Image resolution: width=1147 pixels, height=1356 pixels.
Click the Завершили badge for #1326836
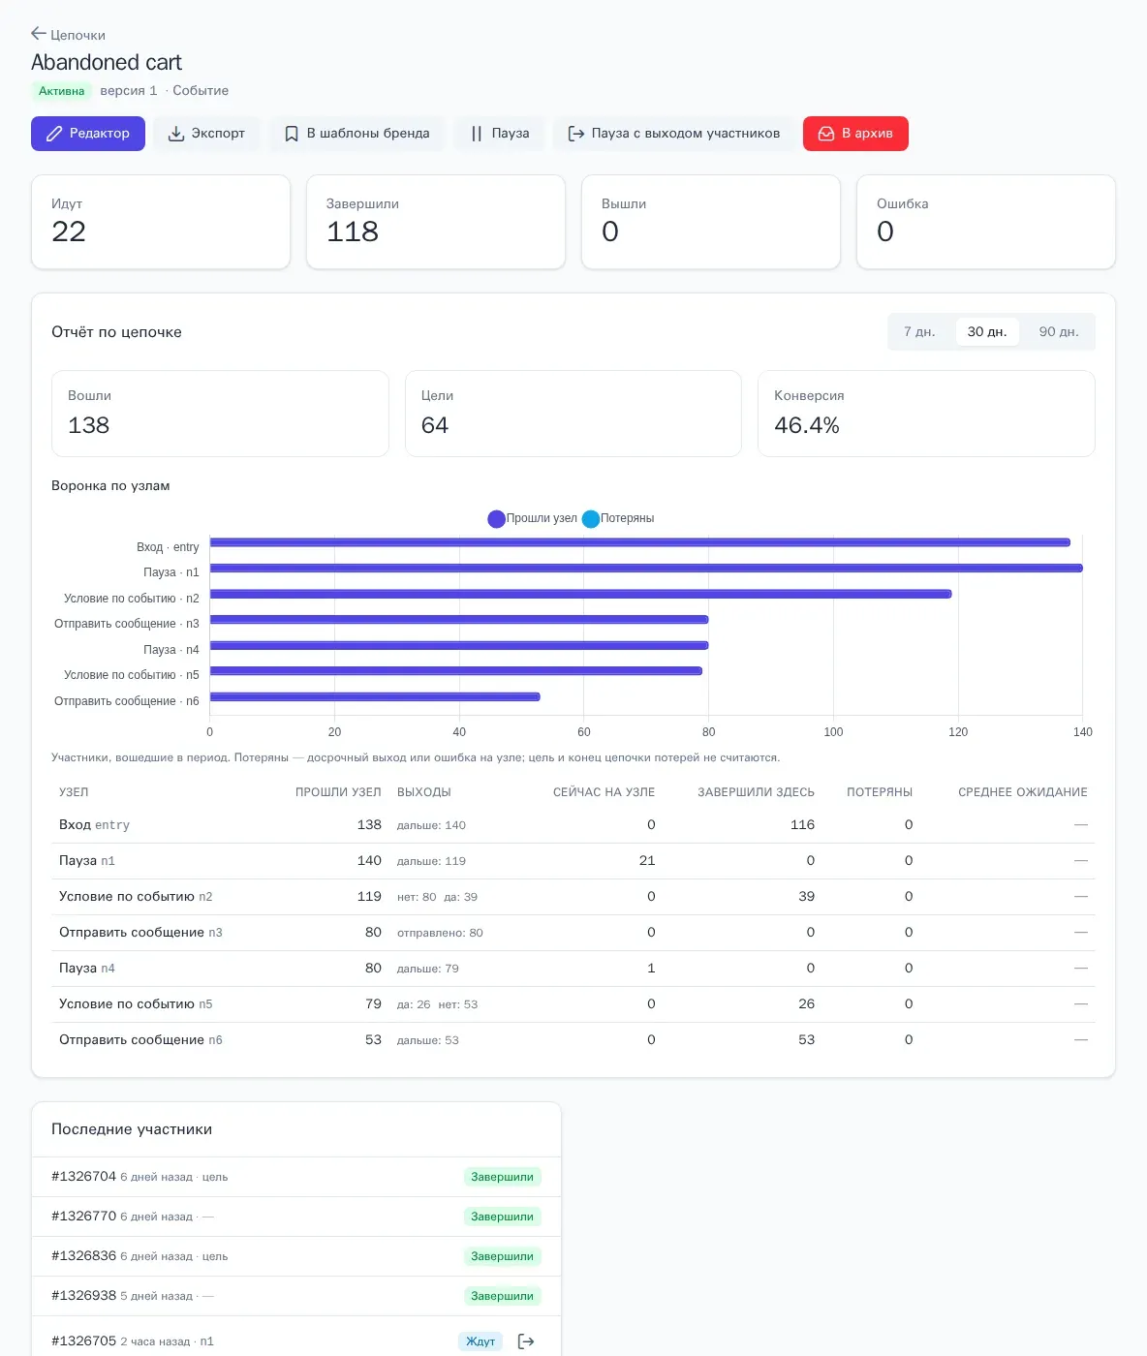point(502,1256)
